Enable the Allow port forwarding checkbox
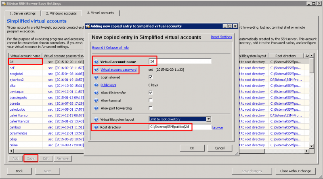This screenshot has width=323, height=179. point(151,108)
